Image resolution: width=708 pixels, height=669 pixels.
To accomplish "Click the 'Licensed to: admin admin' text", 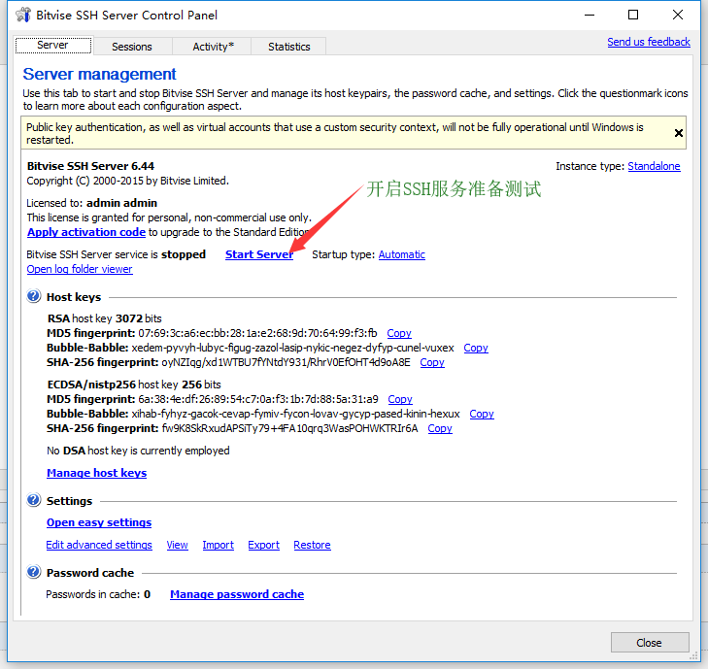I will (91, 203).
